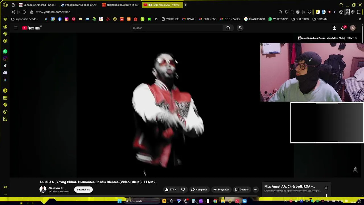
Task: Like the video with 579 K likes
Action: pyautogui.click(x=170, y=190)
